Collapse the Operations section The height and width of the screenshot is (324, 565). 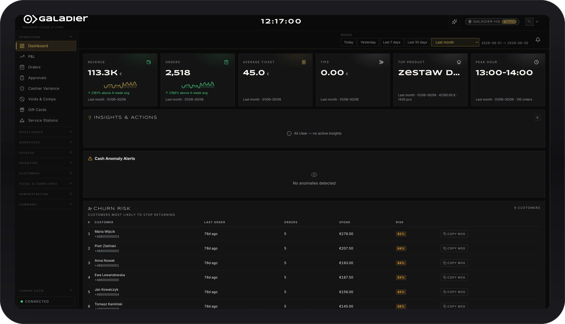pyautogui.click(x=46, y=37)
